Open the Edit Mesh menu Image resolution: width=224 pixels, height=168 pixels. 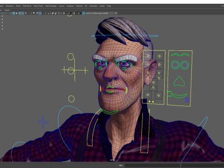[27, 6]
